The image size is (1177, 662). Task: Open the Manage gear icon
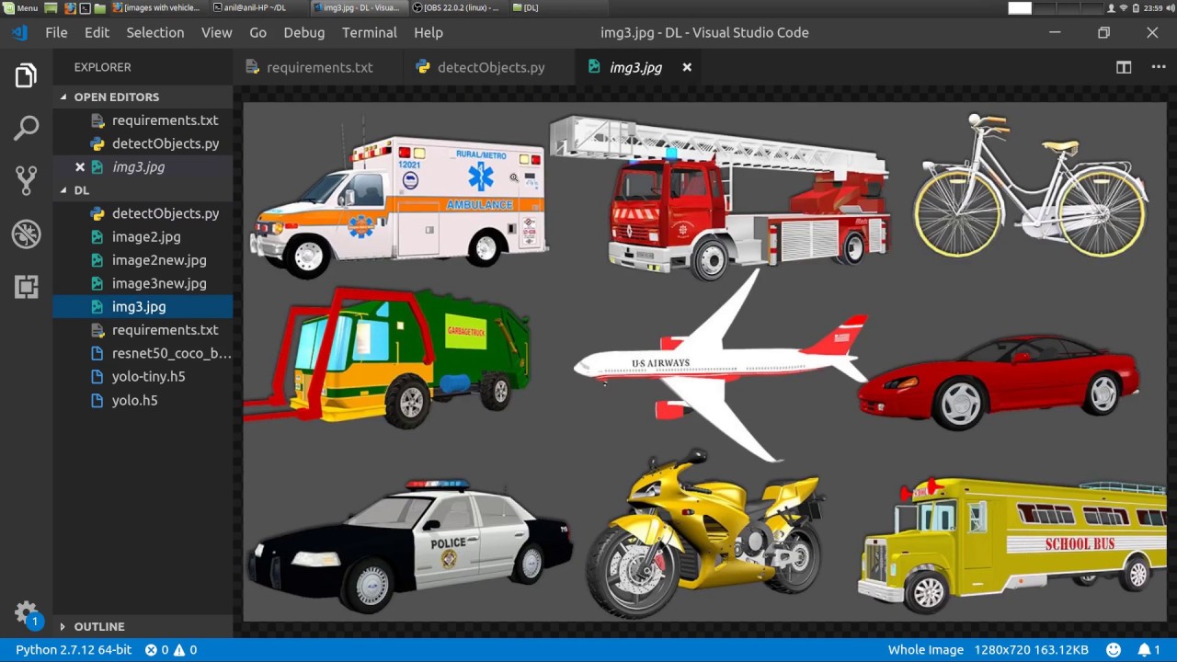(26, 612)
